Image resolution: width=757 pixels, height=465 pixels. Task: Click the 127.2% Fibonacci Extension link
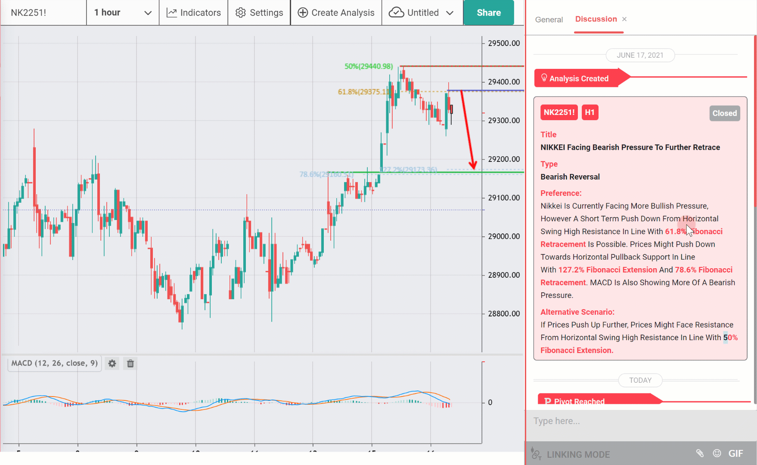(x=608, y=270)
